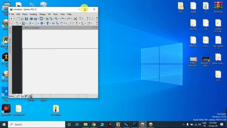Screen dimensions: 227x128
Task: Open the Grading menu
Action: 33,14
